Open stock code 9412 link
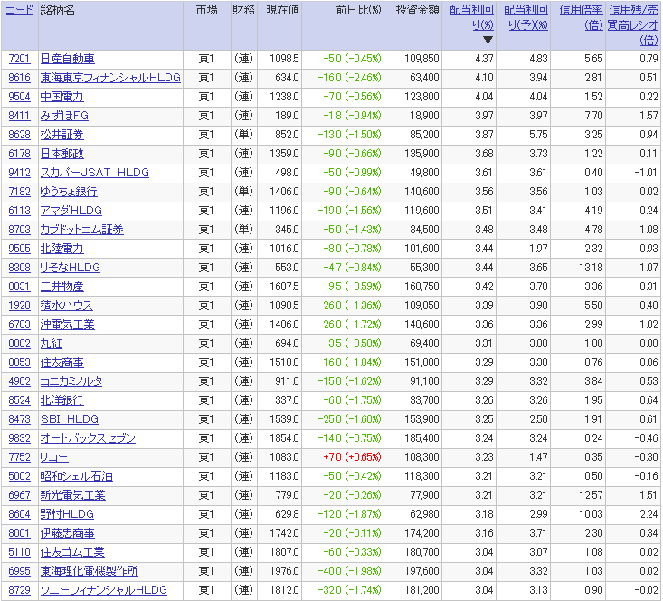 20,173
